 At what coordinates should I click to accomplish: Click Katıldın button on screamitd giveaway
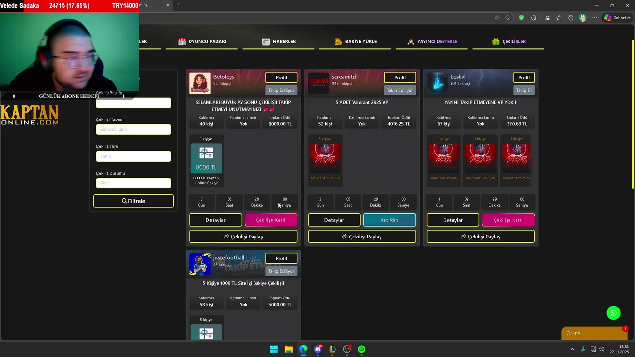coord(389,220)
